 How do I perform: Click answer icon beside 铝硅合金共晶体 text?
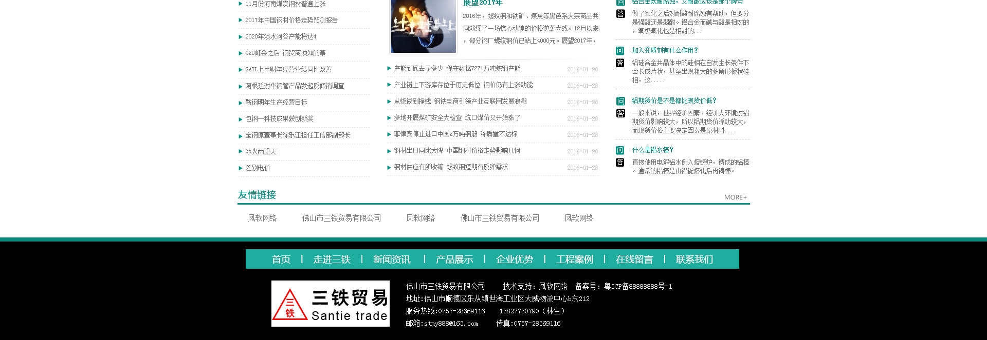[620, 63]
